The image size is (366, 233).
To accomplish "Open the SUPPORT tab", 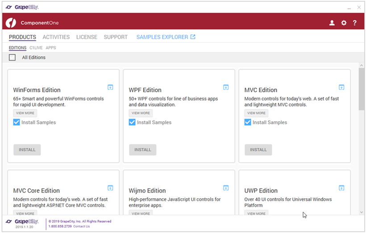I will point(116,37).
